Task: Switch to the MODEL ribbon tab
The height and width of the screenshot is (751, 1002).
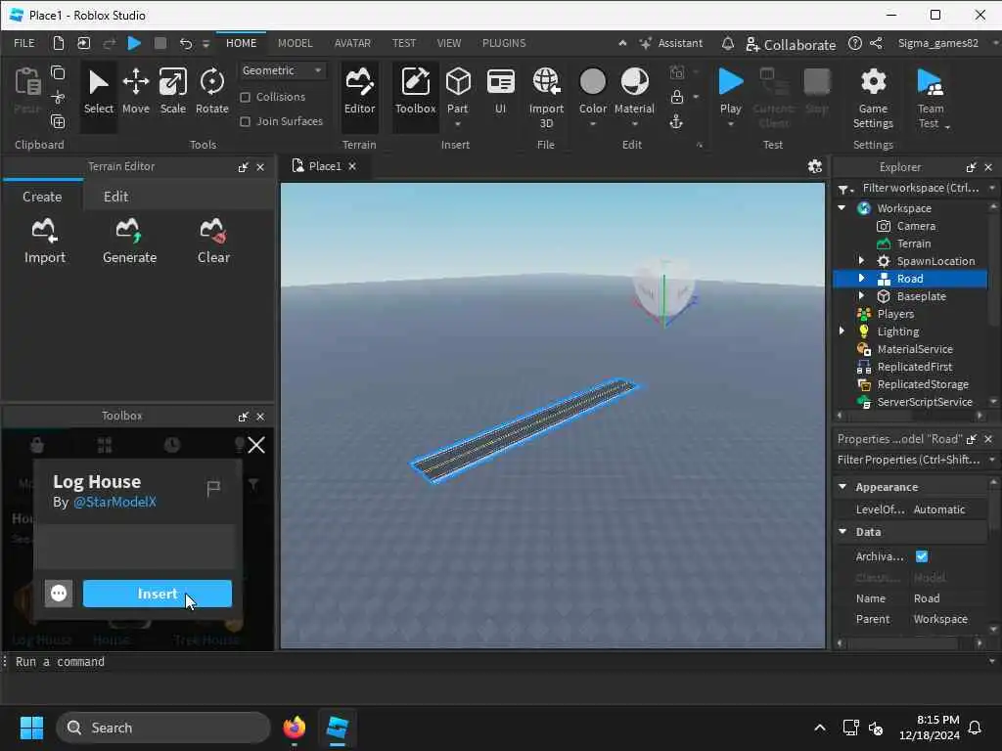Action: [295, 43]
